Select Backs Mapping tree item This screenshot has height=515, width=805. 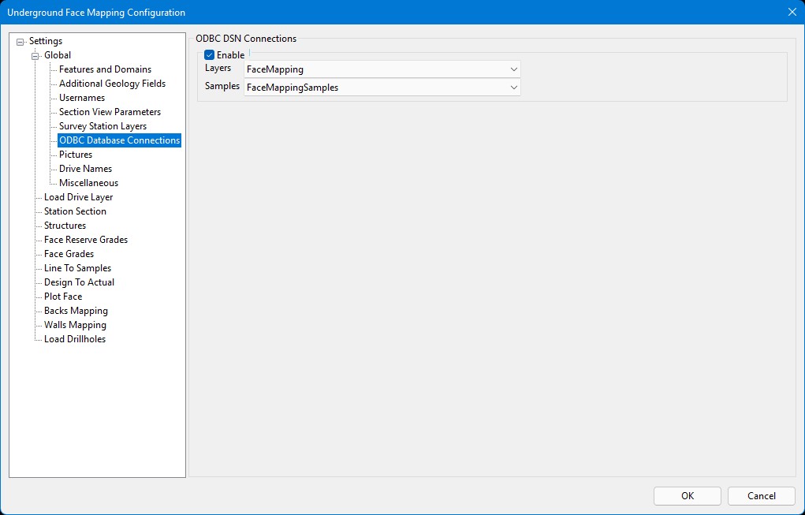[x=76, y=311]
